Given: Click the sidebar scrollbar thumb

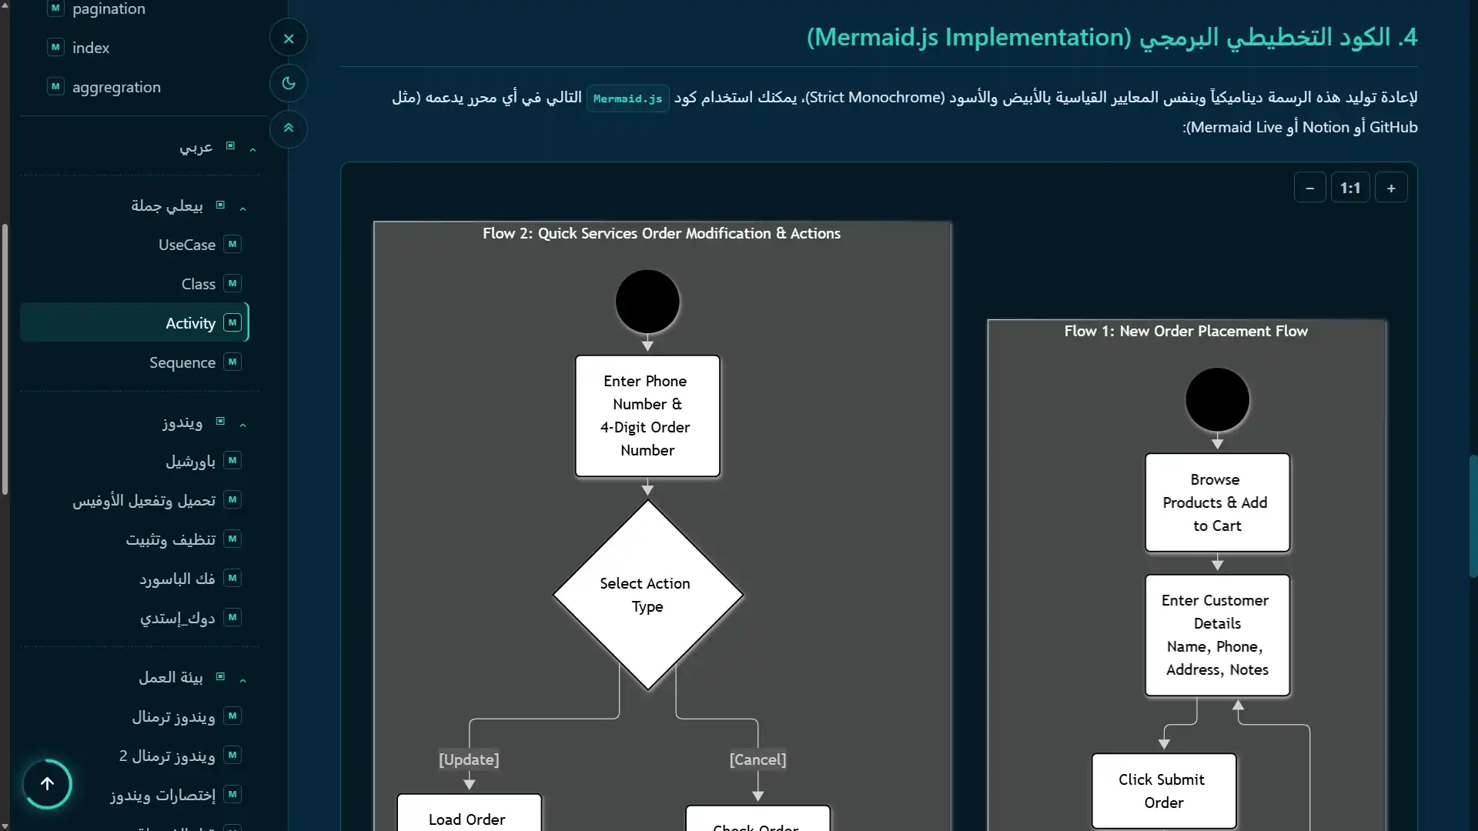Looking at the screenshot, I should 5,359.
